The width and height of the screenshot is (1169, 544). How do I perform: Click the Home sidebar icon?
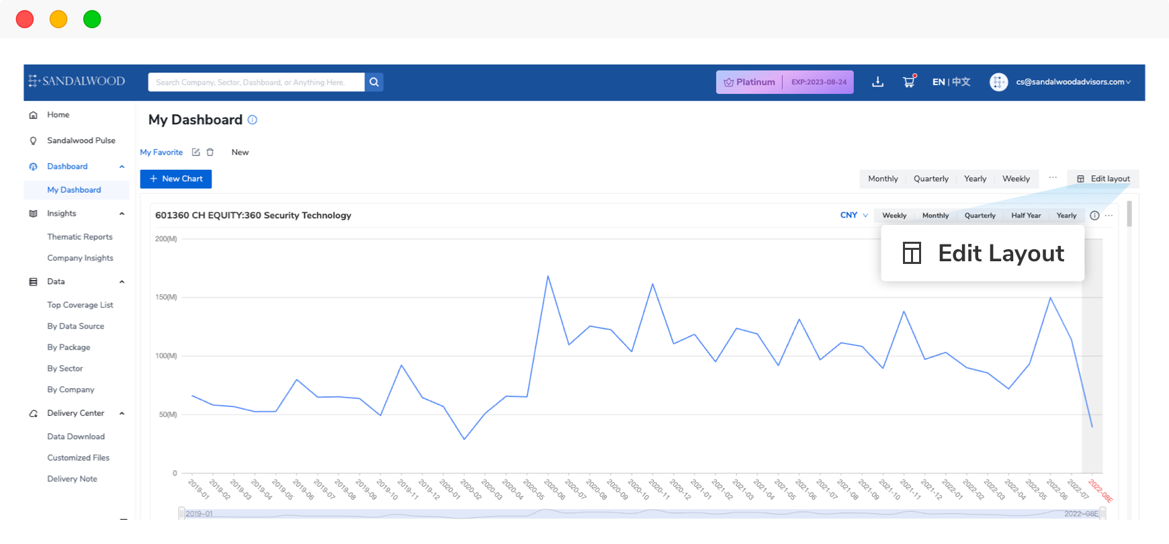click(x=33, y=115)
